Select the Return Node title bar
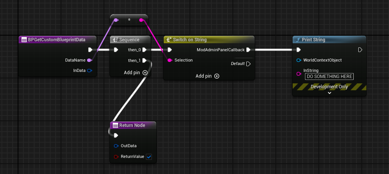The image size is (389, 174). click(132, 125)
